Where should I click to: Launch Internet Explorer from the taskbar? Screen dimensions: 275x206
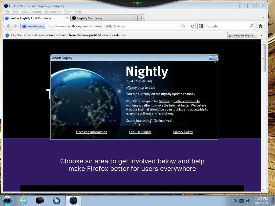pos(23,201)
